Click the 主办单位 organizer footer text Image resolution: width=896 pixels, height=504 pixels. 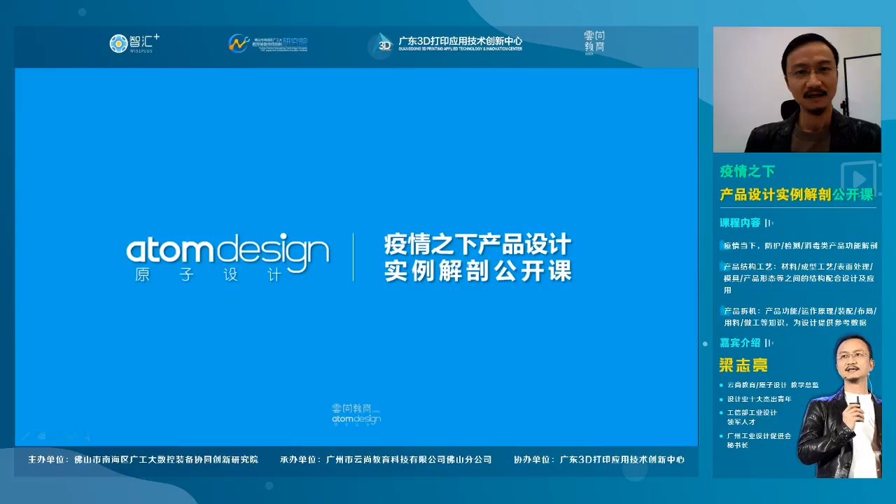143,460
